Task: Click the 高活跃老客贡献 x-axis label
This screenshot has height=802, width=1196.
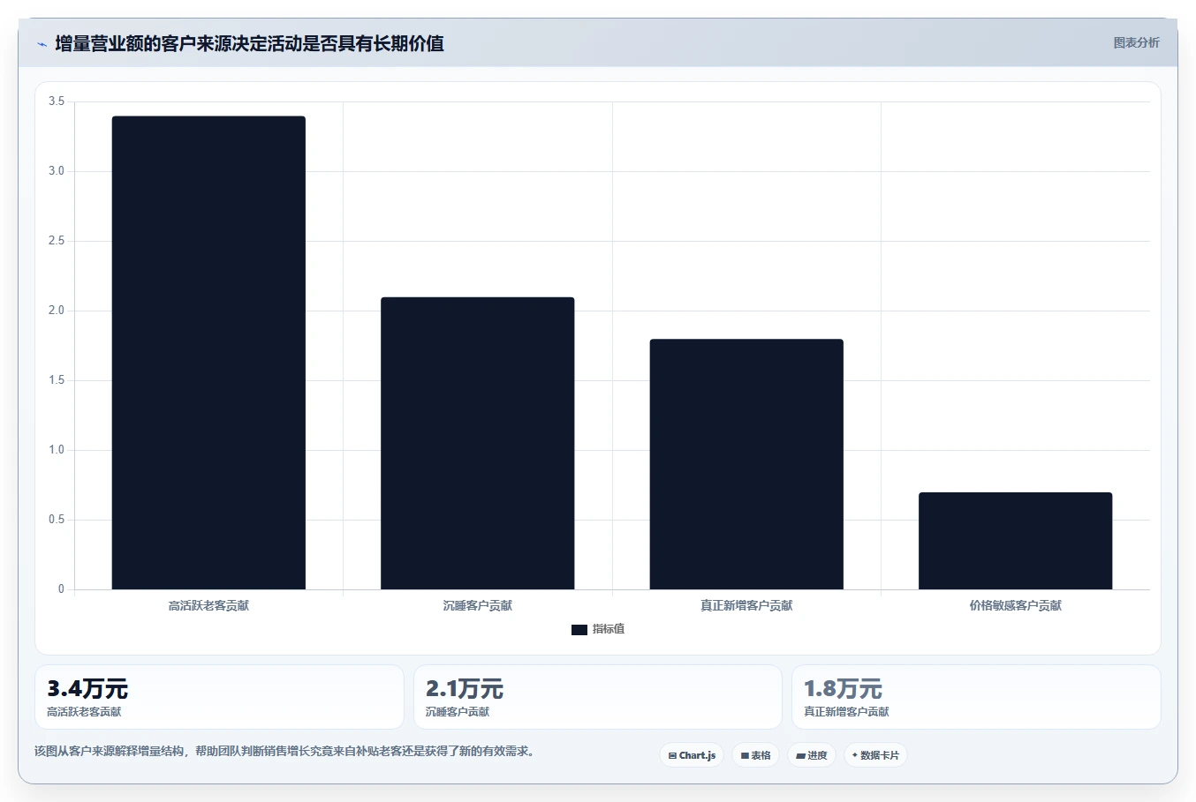Action: click(x=208, y=606)
